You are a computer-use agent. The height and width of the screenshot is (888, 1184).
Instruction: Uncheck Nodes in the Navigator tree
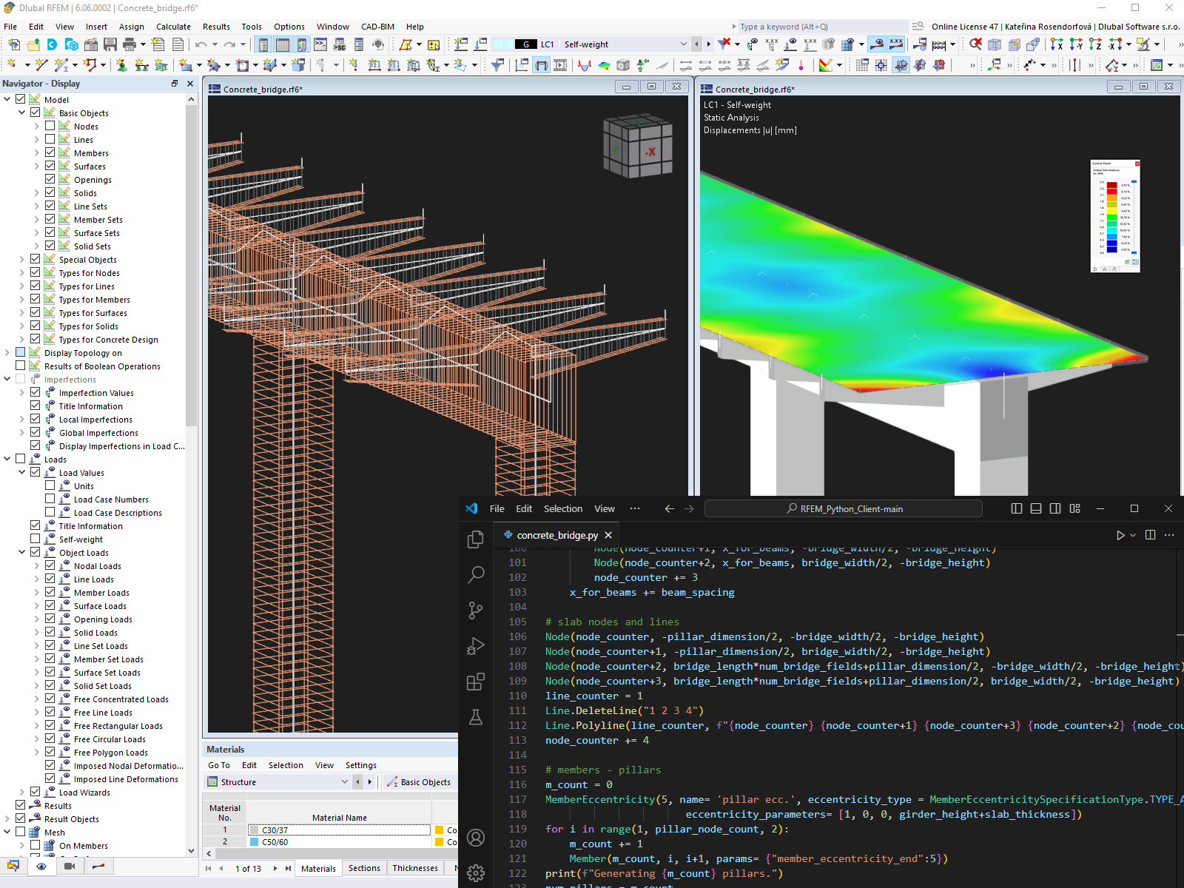50,126
